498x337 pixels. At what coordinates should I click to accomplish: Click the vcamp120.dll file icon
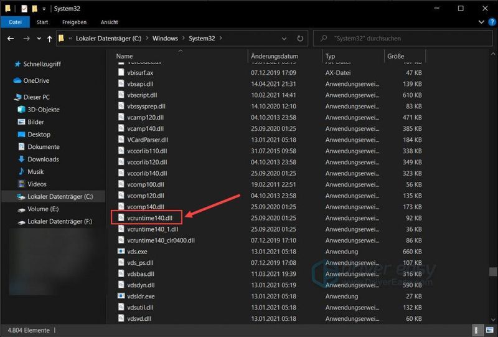tap(121, 117)
